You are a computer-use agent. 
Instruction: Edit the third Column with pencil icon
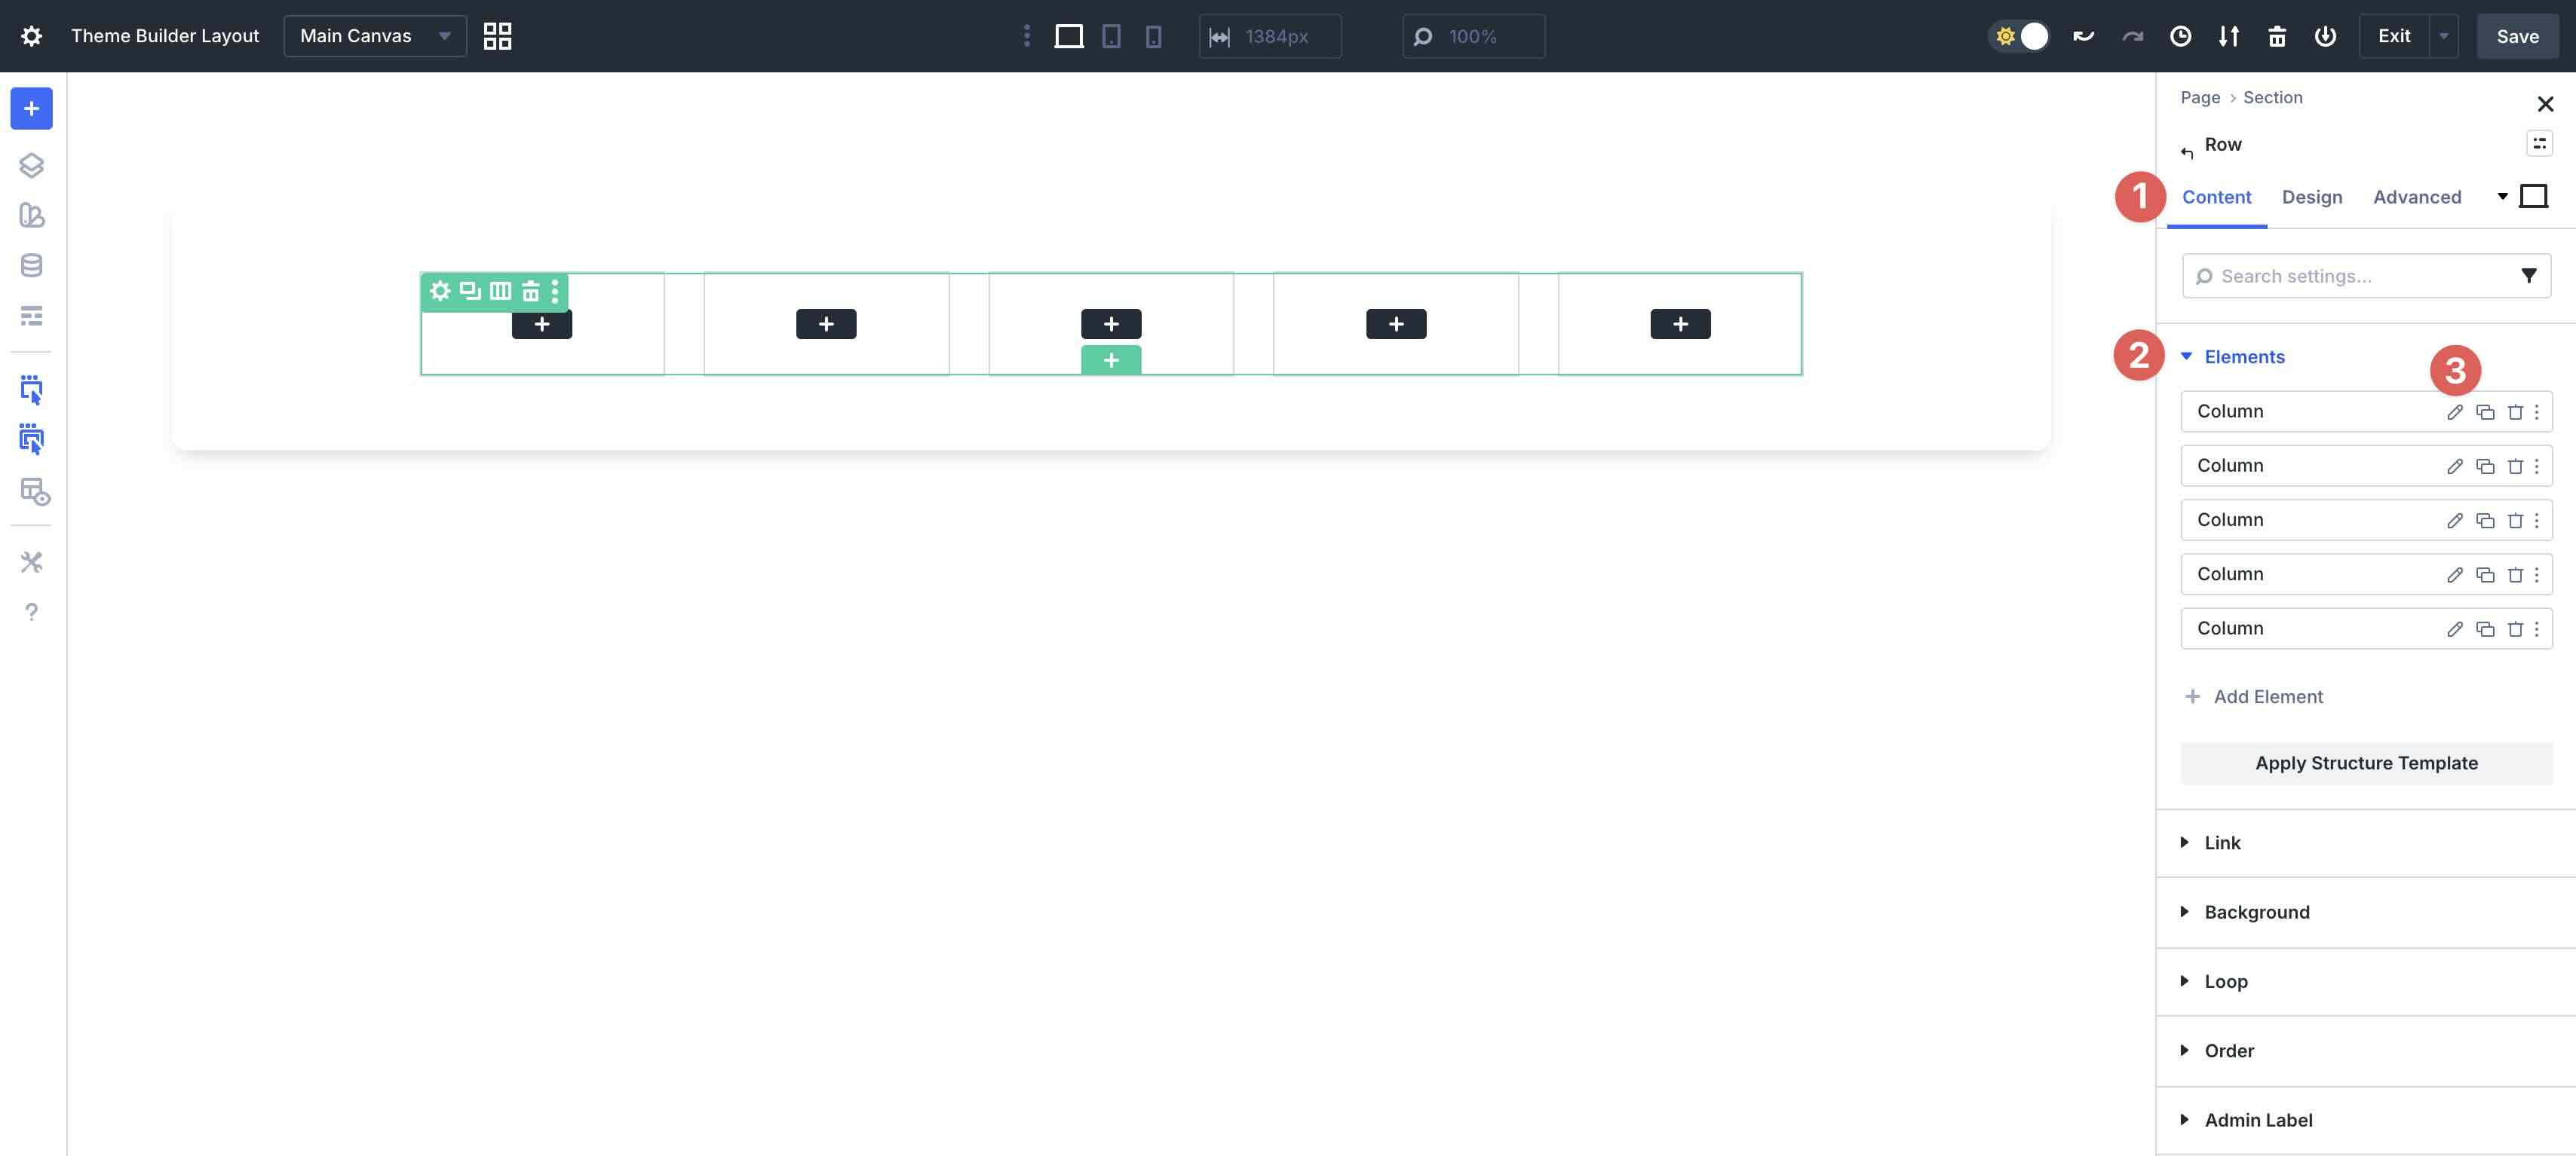tap(2454, 521)
